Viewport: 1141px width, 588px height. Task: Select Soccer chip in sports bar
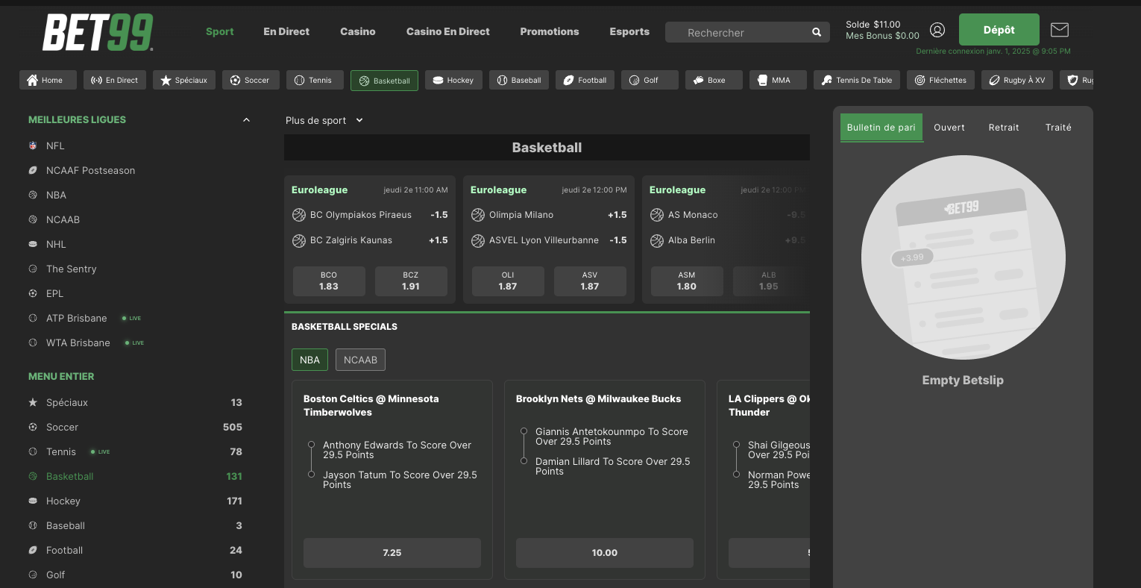pyautogui.click(x=251, y=80)
